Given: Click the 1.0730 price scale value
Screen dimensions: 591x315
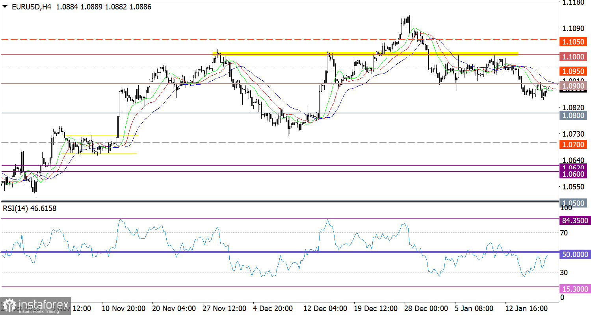Looking at the screenshot, I should point(573,133).
